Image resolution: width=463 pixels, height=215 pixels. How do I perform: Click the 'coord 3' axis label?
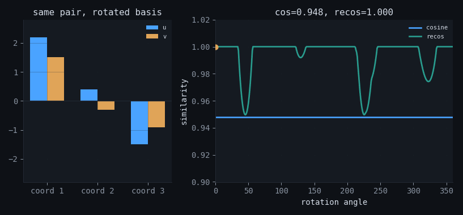pyautogui.click(x=148, y=191)
